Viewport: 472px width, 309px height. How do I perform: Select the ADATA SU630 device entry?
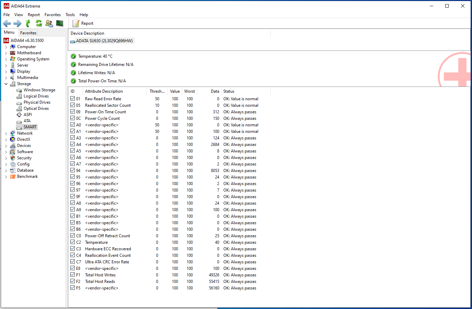(102, 41)
